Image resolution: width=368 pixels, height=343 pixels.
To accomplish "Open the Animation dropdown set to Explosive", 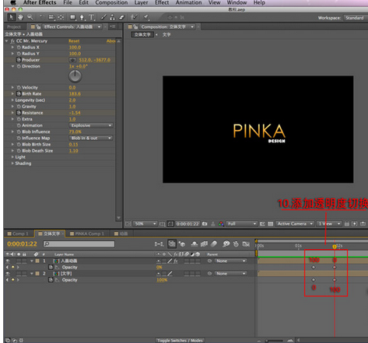I will point(91,125).
